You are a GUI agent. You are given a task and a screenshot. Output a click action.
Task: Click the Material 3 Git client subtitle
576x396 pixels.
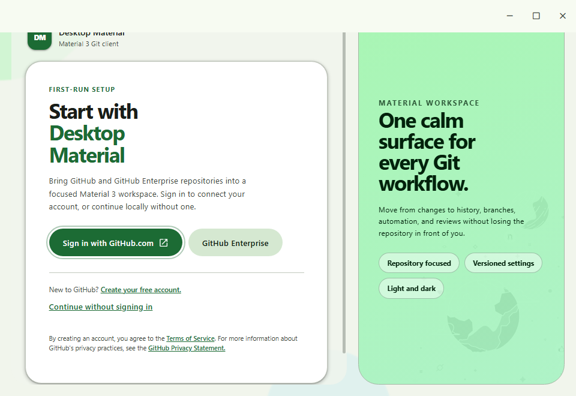pos(89,44)
